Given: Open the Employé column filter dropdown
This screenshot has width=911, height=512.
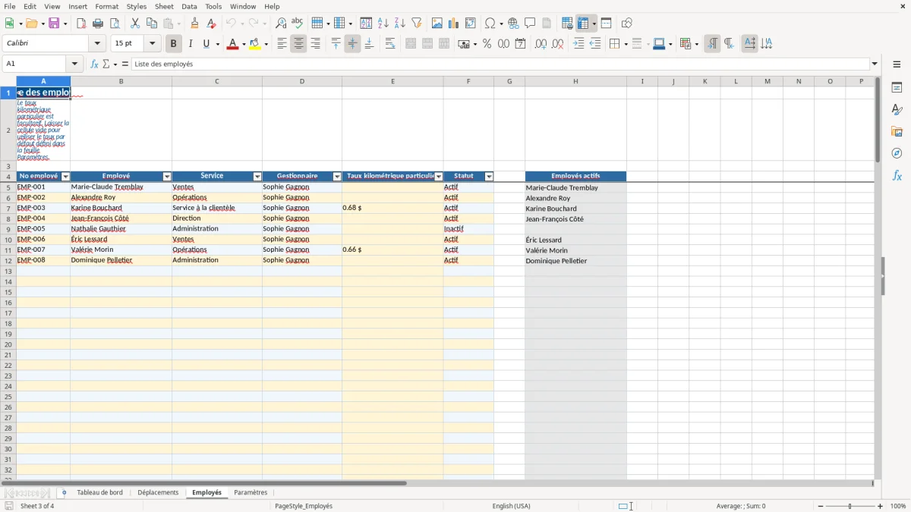Looking at the screenshot, I should point(167,177).
